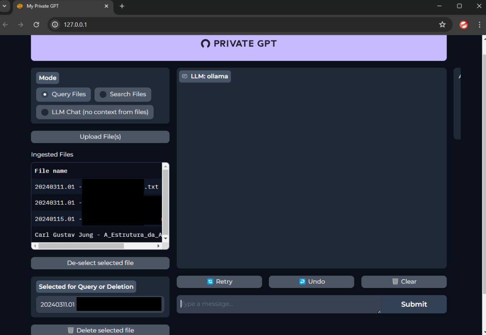Click file list scroll left arrow
Screen dimensions: 486x335
(x=35, y=246)
